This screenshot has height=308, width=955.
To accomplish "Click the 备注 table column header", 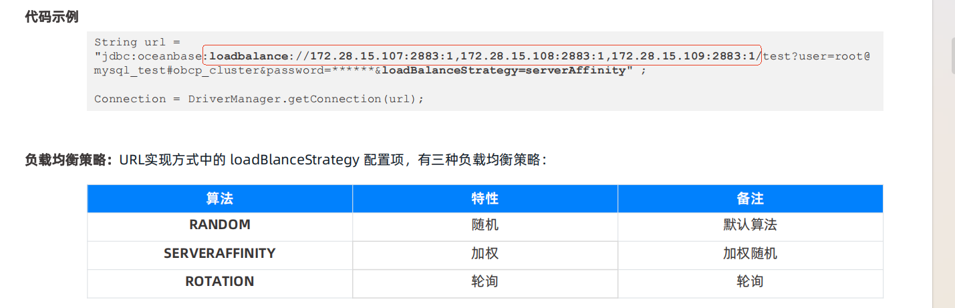I will click(750, 199).
